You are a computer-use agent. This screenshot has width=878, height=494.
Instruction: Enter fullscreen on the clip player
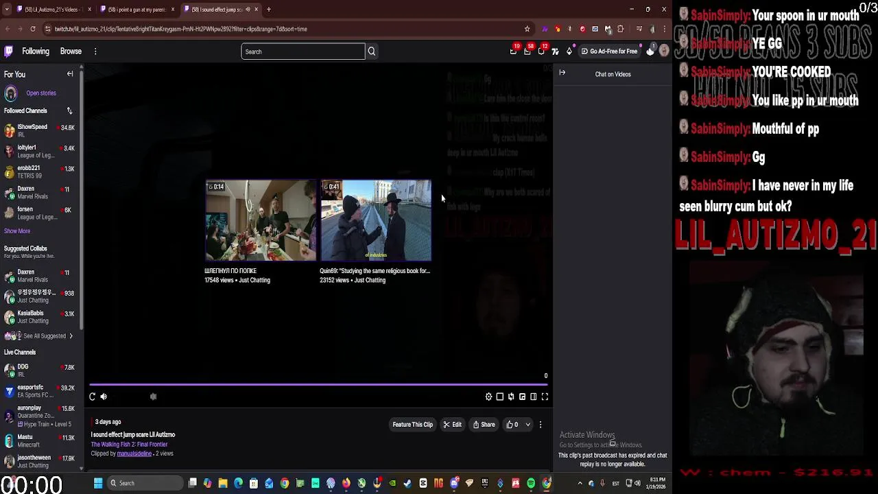coord(545,397)
